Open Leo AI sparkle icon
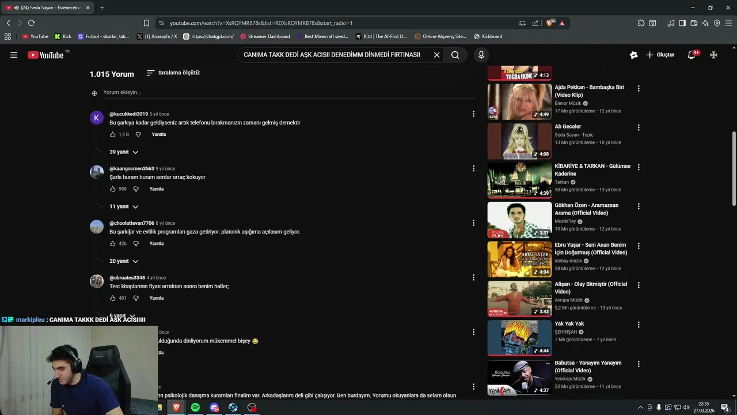 click(705, 23)
